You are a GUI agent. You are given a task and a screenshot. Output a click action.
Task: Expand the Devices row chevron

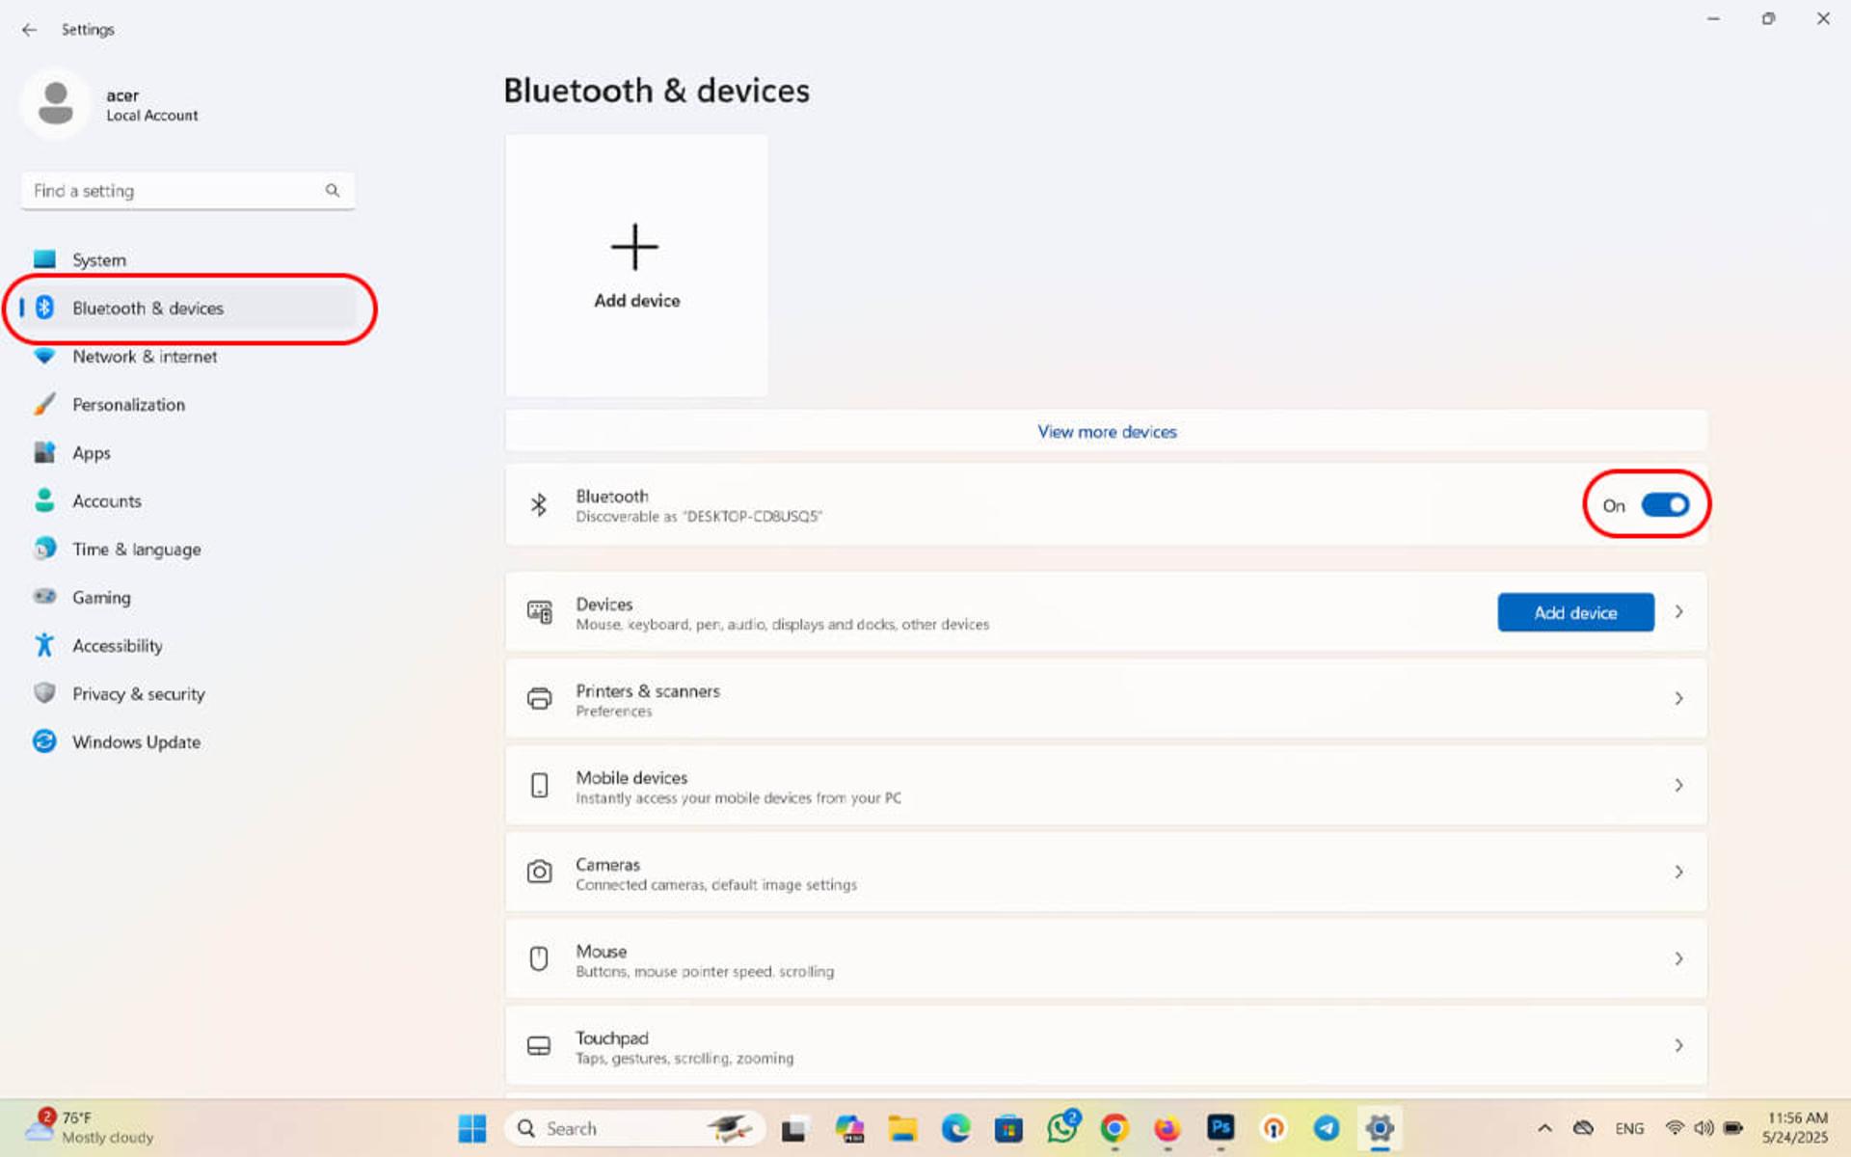(x=1678, y=612)
